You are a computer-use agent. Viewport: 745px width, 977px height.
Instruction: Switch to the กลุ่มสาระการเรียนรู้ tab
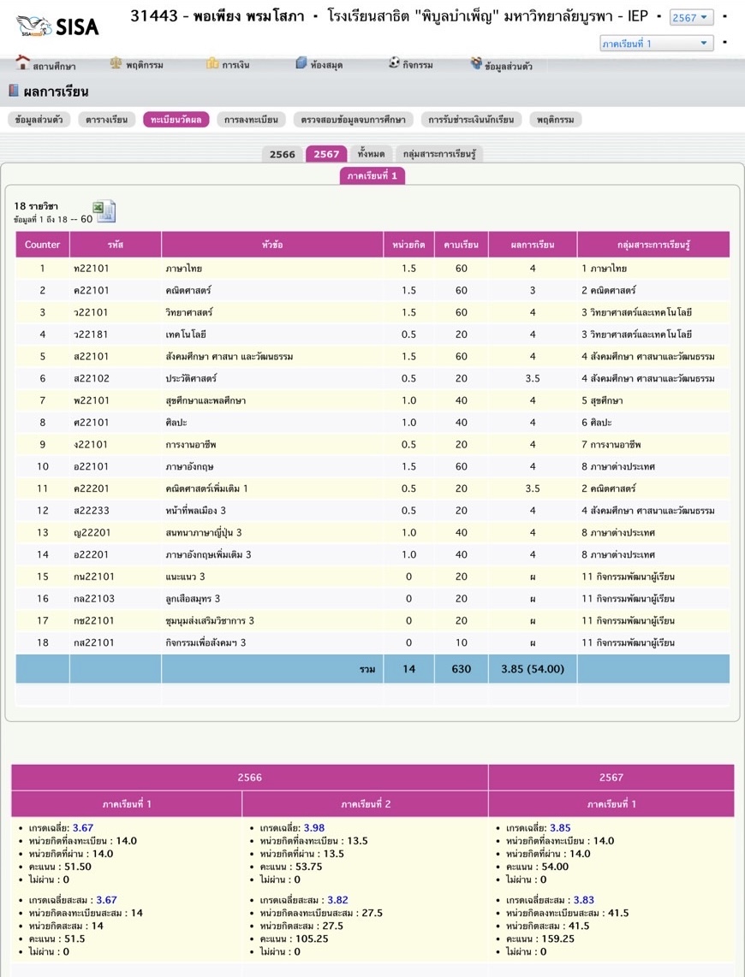pyautogui.click(x=439, y=154)
